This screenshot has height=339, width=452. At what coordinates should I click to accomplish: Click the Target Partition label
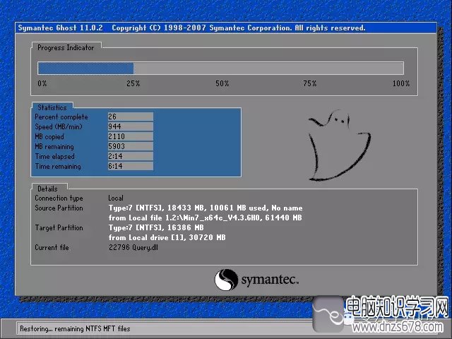[x=59, y=227]
